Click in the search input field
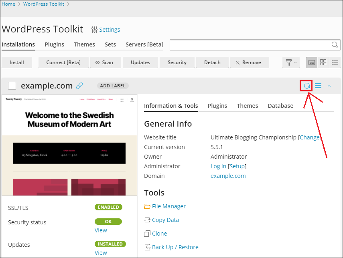This screenshot has width=343, height=258. (249, 45)
